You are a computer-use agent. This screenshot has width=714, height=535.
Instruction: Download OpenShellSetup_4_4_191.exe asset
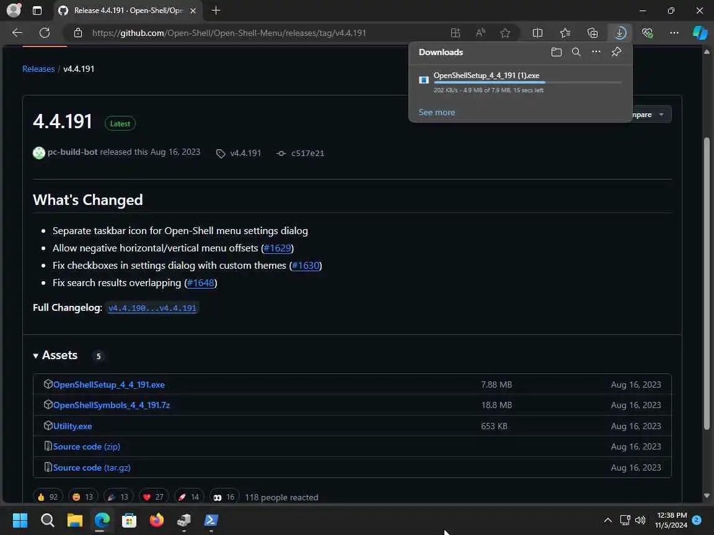coord(109,385)
